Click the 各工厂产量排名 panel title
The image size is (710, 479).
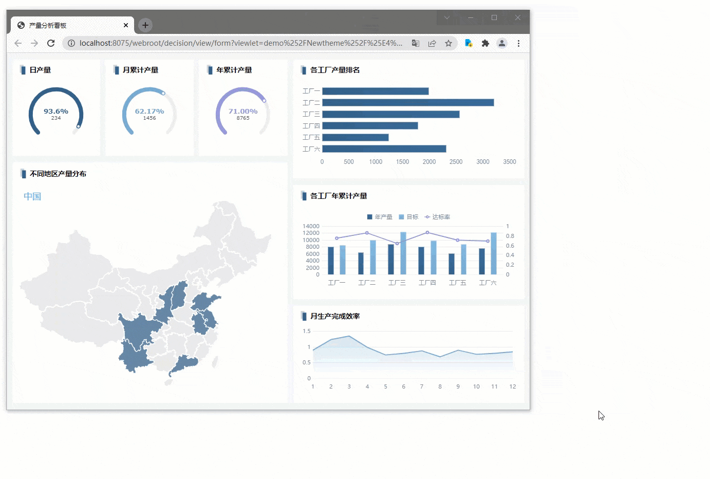tap(335, 70)
